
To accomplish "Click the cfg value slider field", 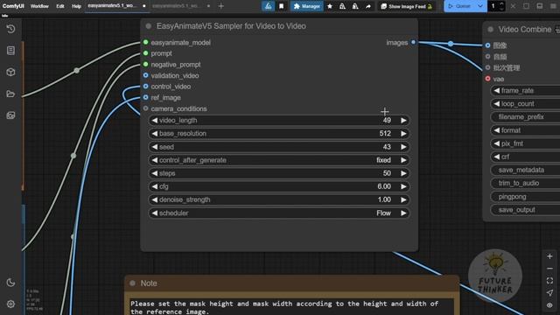I will pos(279,186).
